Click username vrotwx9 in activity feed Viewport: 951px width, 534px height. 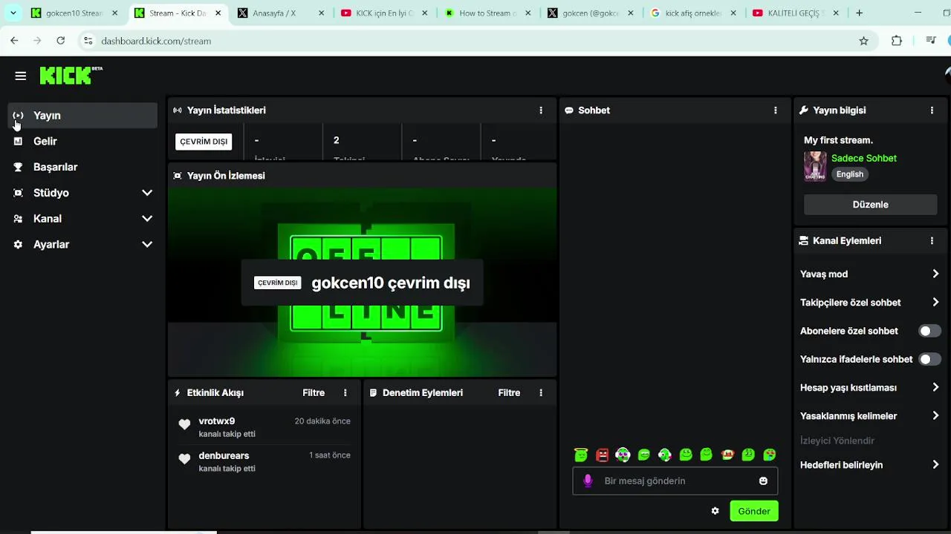pos(217,421)
